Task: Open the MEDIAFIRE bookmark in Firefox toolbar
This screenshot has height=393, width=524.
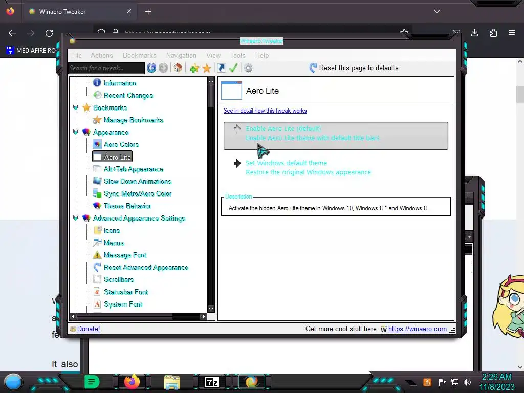Action: click(x=31, y=51)
